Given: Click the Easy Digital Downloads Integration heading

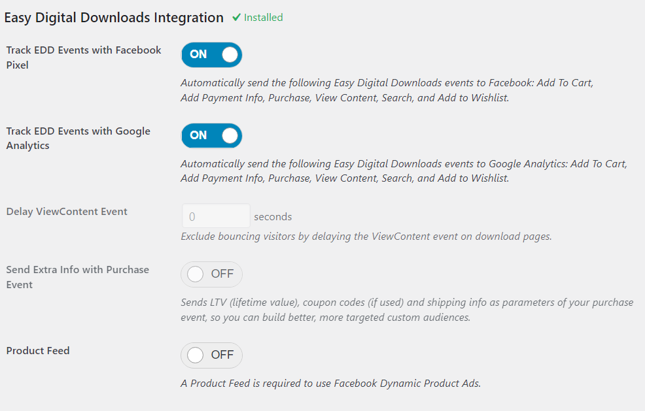Looking at the screenshot, I should pos(114,18).
